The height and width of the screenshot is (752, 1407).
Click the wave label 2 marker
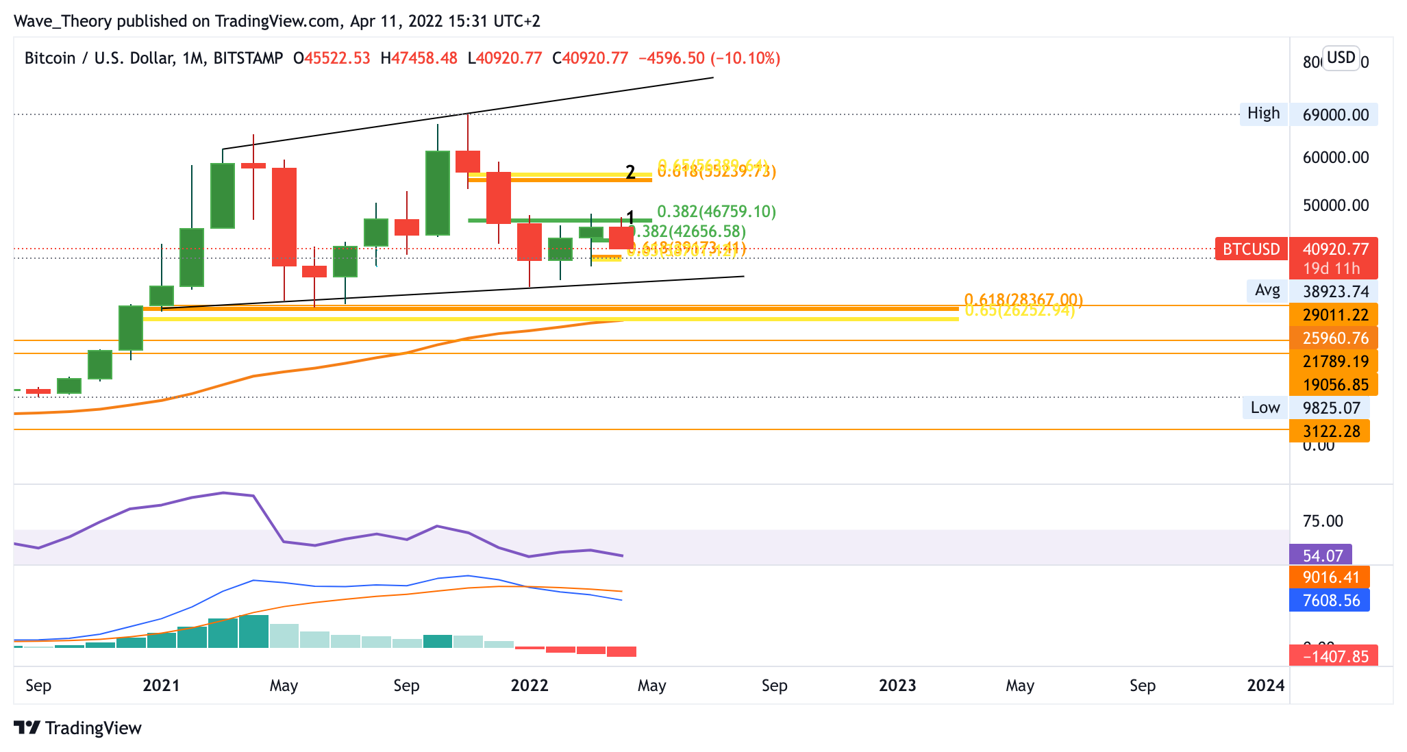pyautogui.click(x=630, y=173)
